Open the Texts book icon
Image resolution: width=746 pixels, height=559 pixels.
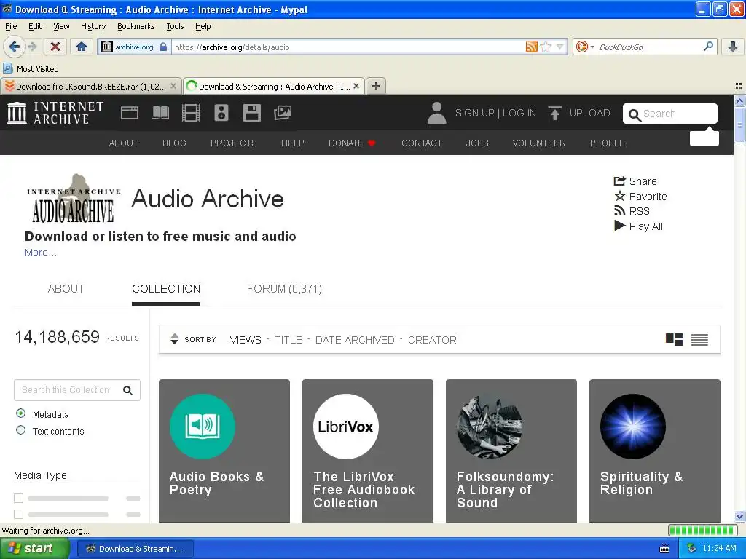pos(160,113)
